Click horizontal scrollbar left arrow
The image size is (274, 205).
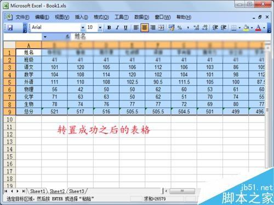coord(166,191)
